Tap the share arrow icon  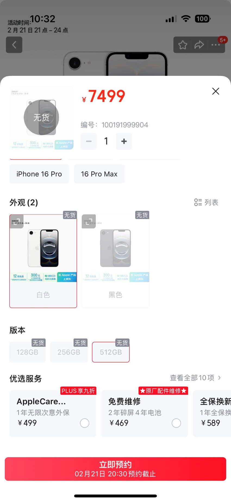click(199, 45)
